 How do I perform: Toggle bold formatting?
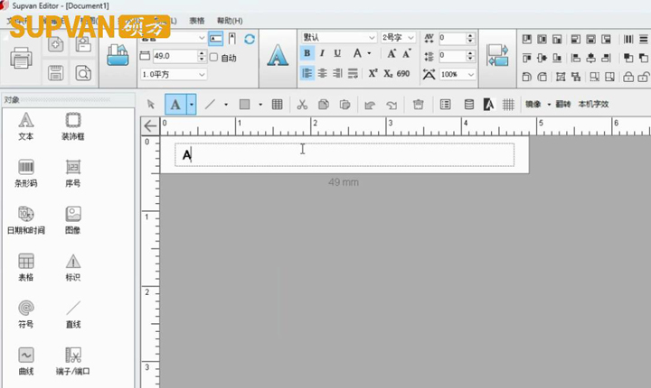click(x=307, y=54)
